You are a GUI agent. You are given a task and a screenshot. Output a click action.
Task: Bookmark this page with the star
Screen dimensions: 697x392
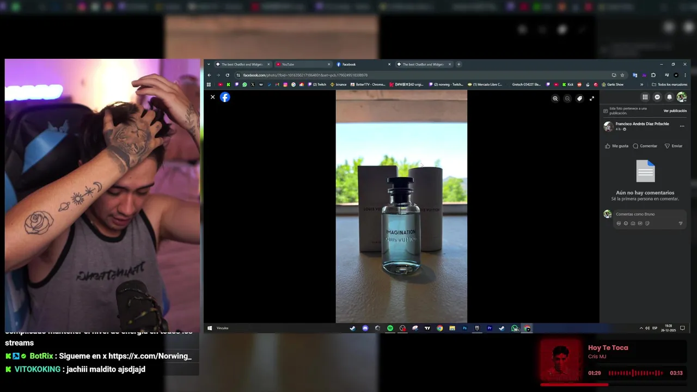click(622, 75)
